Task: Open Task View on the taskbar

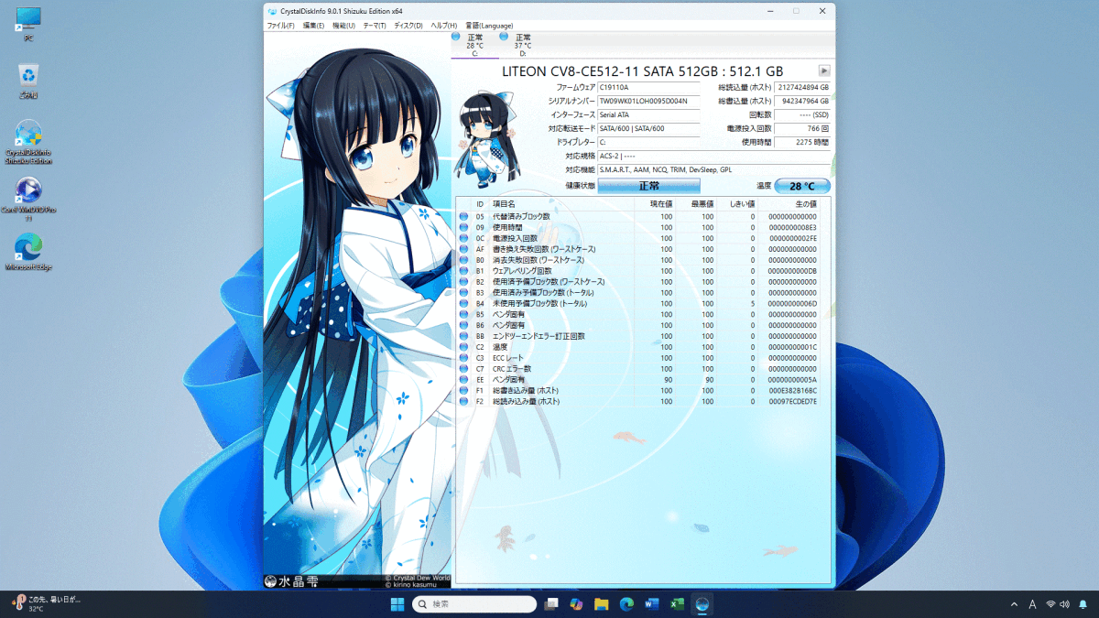Action: click(551, 604)
